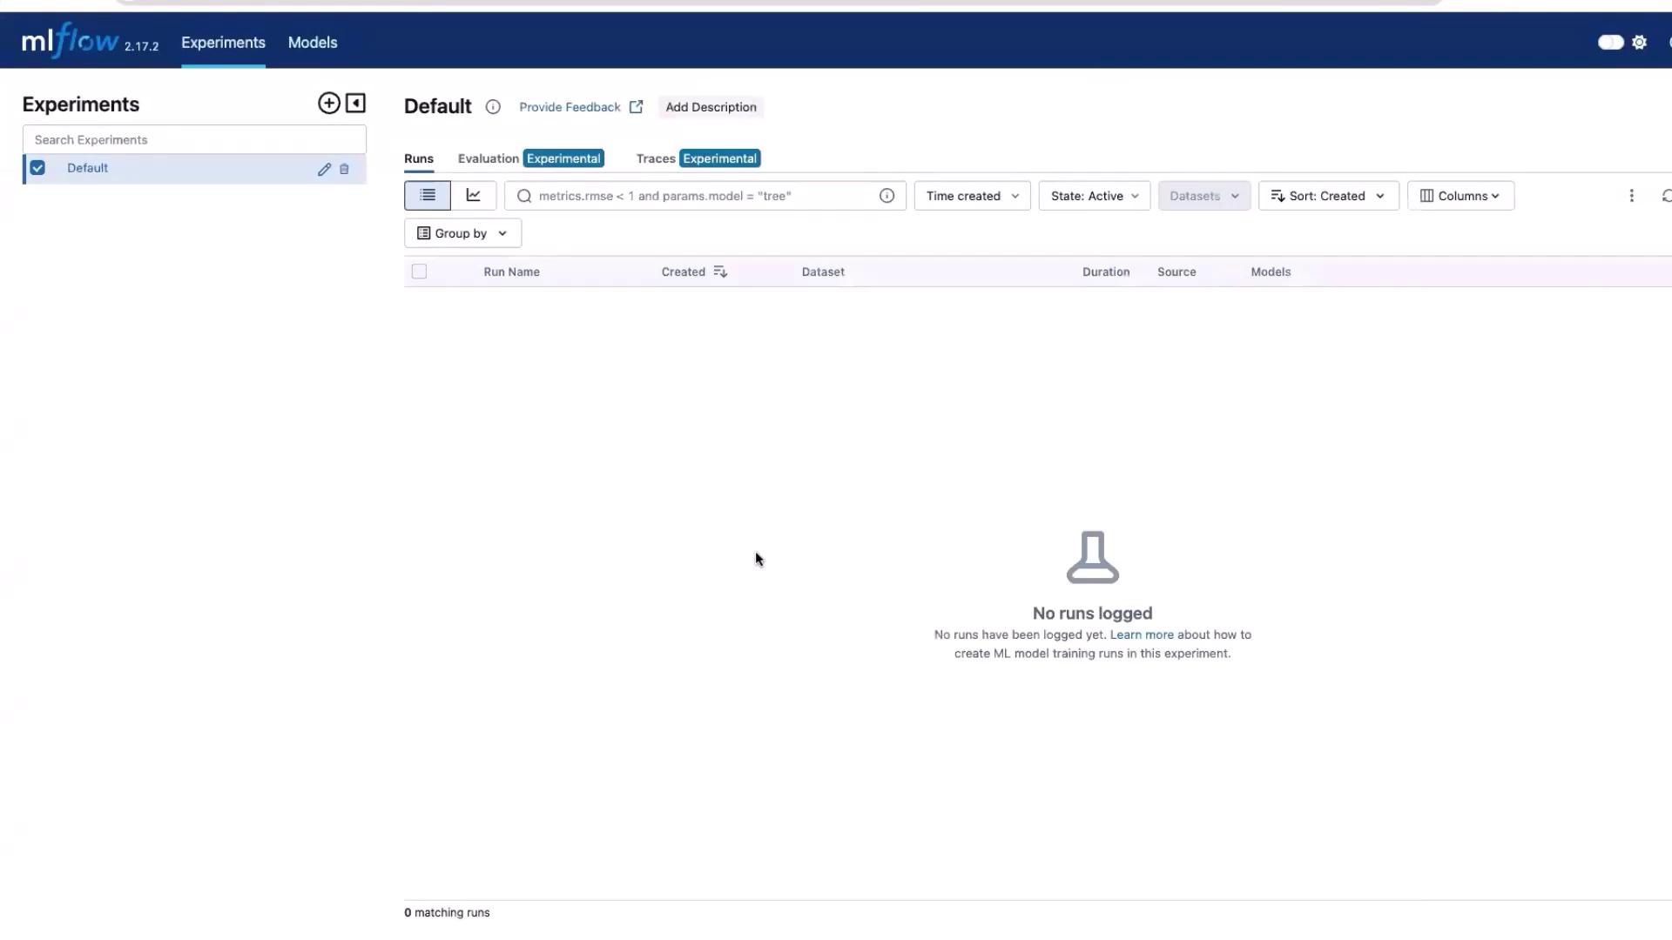1672x940 pixels.
Task: Check the select-all runs checkbox
Action: [419, 272]
